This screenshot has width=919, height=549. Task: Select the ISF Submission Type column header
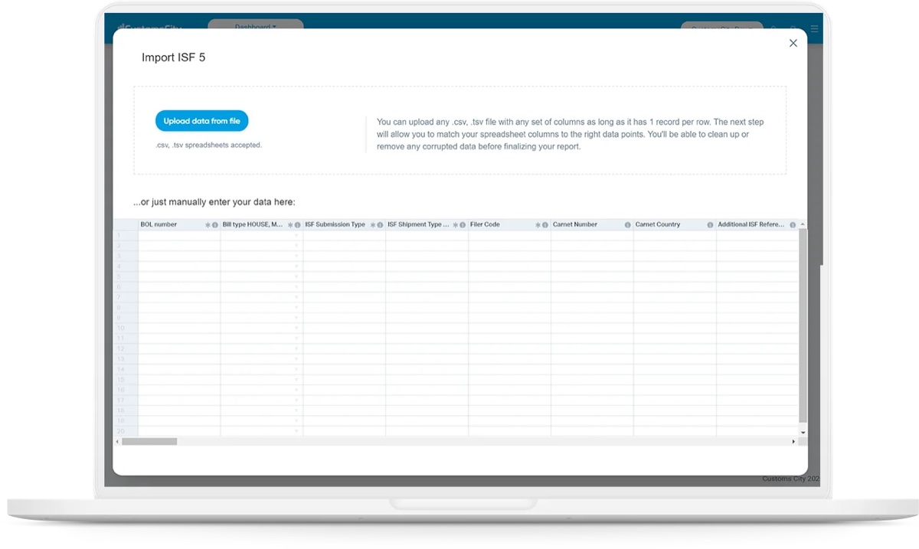point(345,225)
